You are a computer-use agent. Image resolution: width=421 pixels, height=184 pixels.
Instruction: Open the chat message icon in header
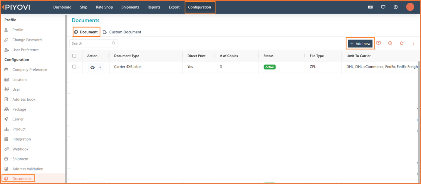[x=383, y=7]
